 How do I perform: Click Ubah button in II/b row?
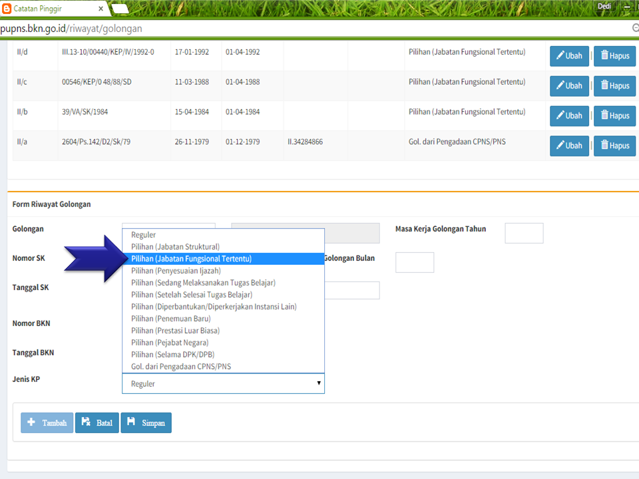pos(569,116)
